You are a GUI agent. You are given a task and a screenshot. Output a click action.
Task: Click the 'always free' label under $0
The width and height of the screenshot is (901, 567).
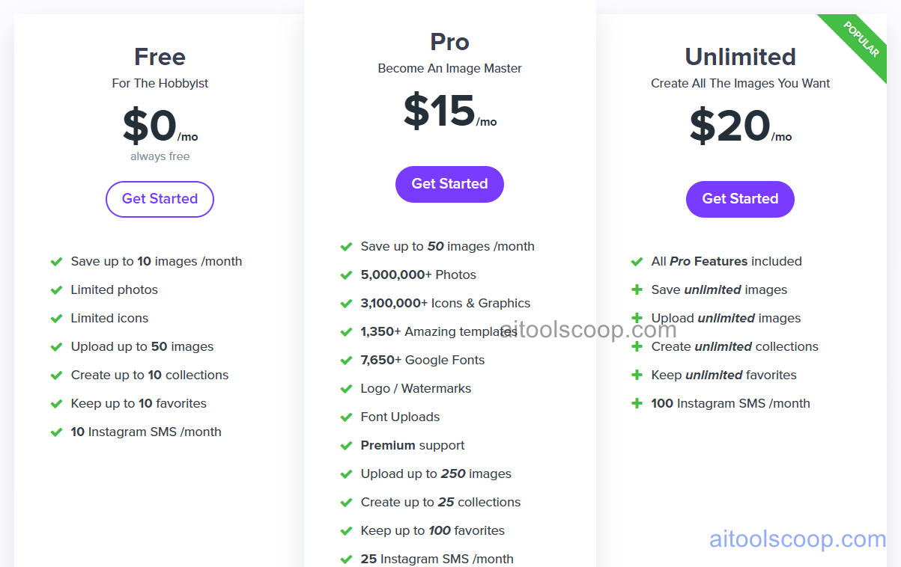[160, 156]
